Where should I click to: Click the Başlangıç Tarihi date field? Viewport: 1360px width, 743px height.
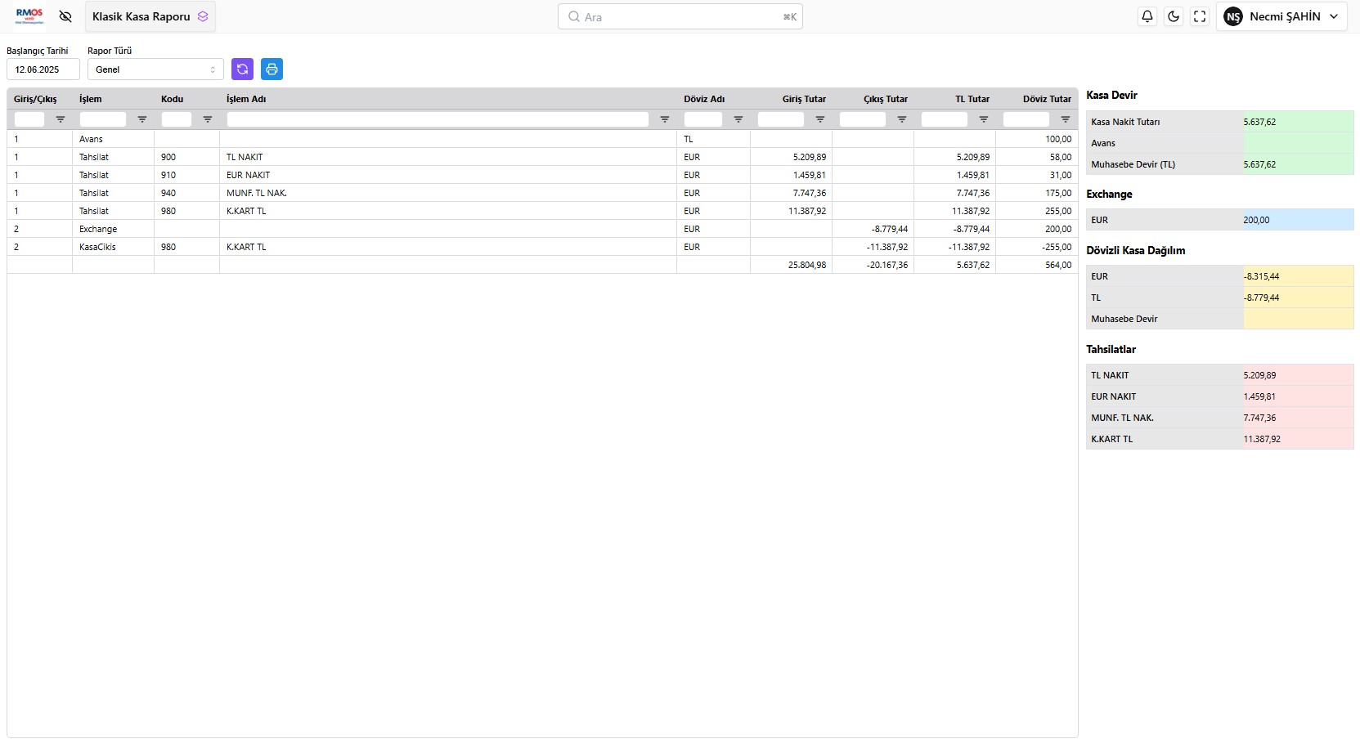(x=43, y=69)
